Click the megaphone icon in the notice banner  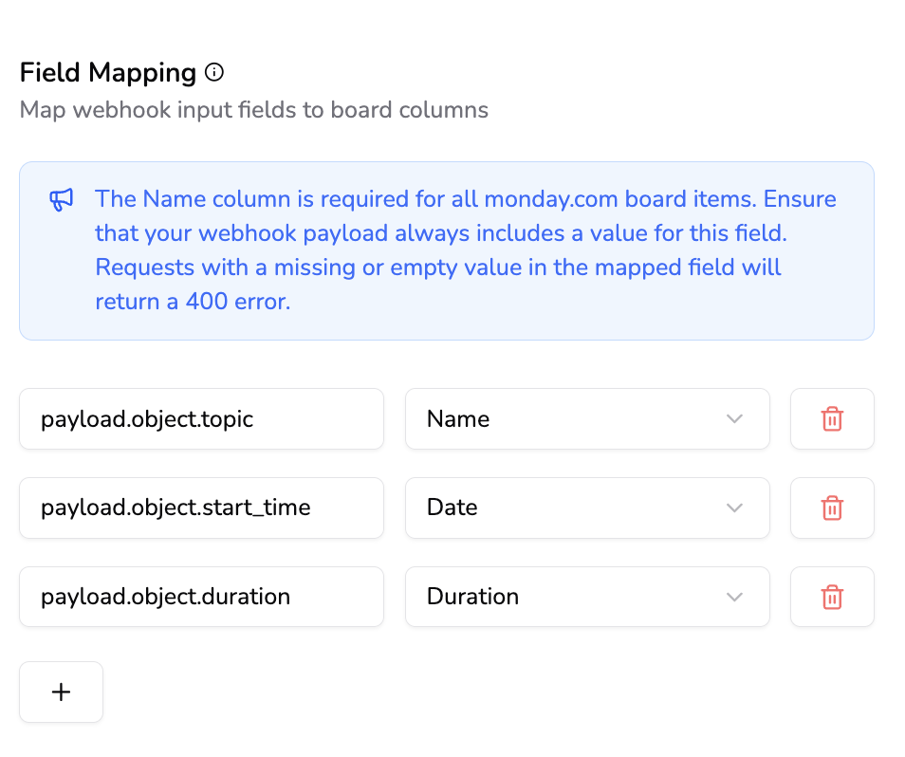pos(61,200)
